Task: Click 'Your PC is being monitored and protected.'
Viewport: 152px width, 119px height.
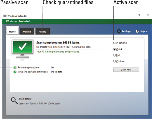Action: click(58, 52)
